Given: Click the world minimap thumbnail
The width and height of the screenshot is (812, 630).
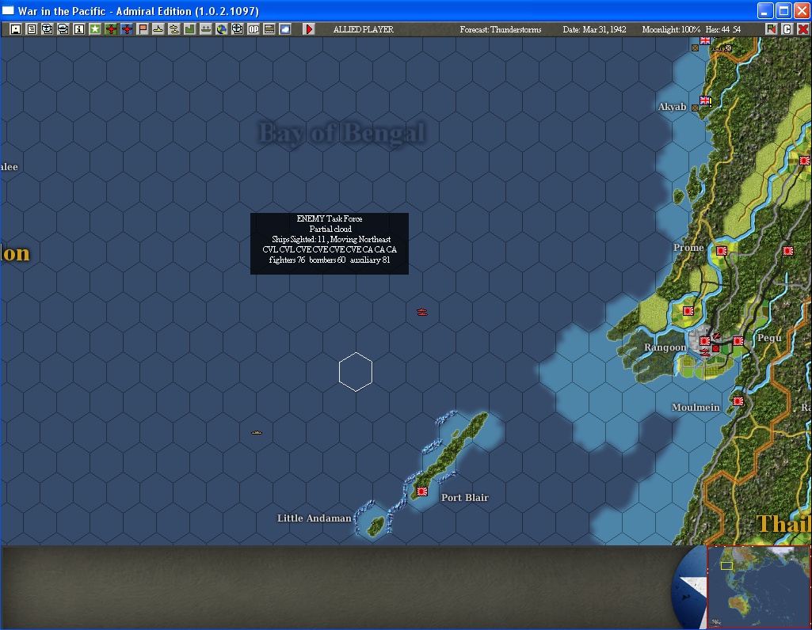Looking at the screenshot, I should (759, 587).
